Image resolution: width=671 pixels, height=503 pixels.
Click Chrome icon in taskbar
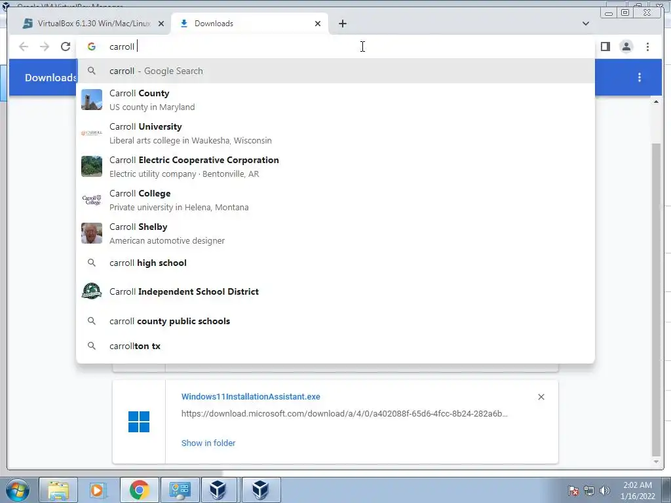(139, 490)
